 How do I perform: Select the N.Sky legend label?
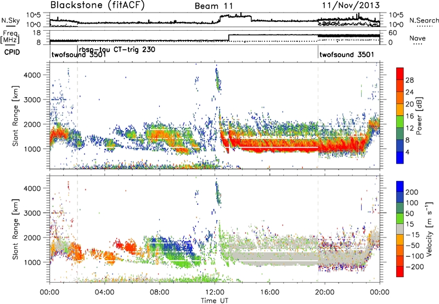(10, 20)
